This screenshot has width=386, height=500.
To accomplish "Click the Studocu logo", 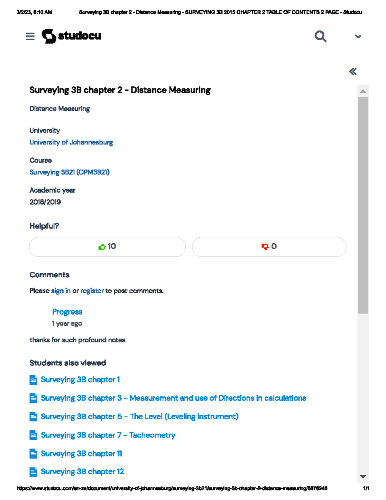I will tap(71, 36).
